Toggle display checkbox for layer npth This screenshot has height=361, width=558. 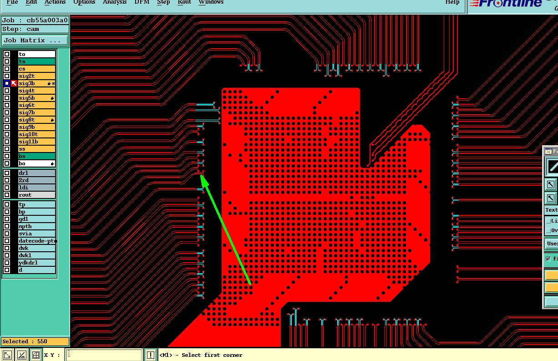coord(7,226)
